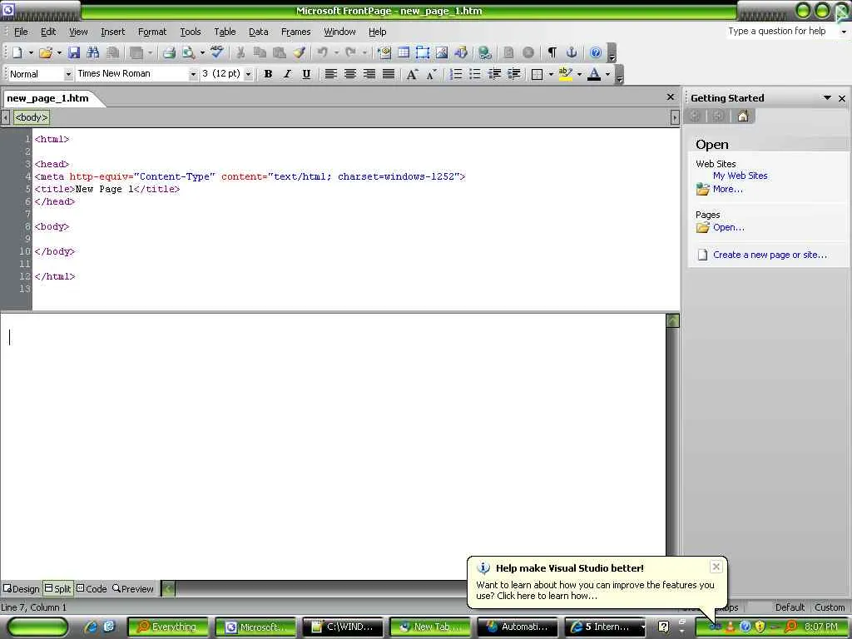Image resolution: width=852 pixels, height=639 pixels.
Task: Click the My Web Sites link
Action: [740, 176]
